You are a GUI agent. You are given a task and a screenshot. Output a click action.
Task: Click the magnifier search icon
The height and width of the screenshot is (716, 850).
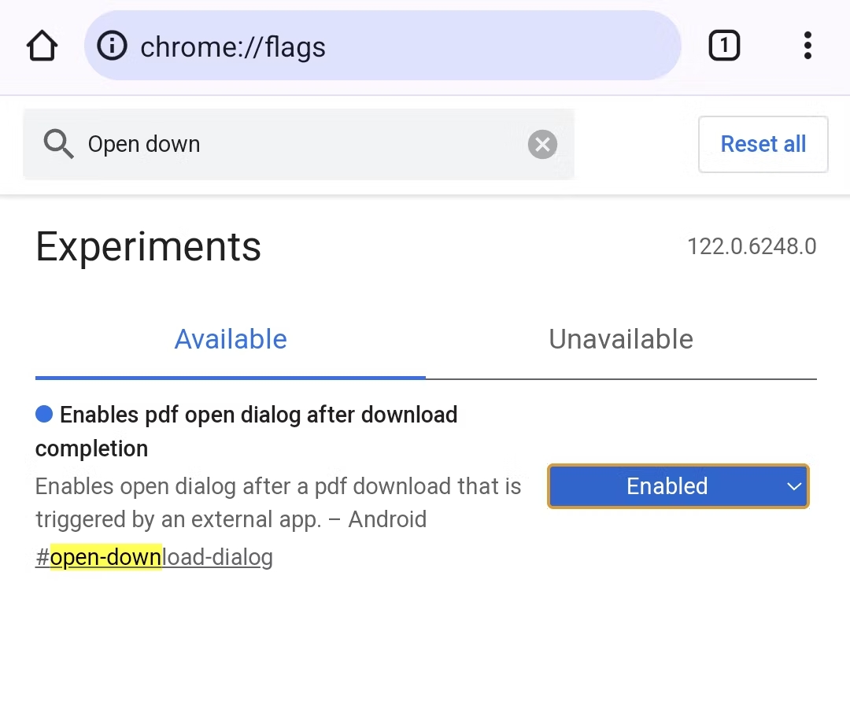click(x=58, y=144)
